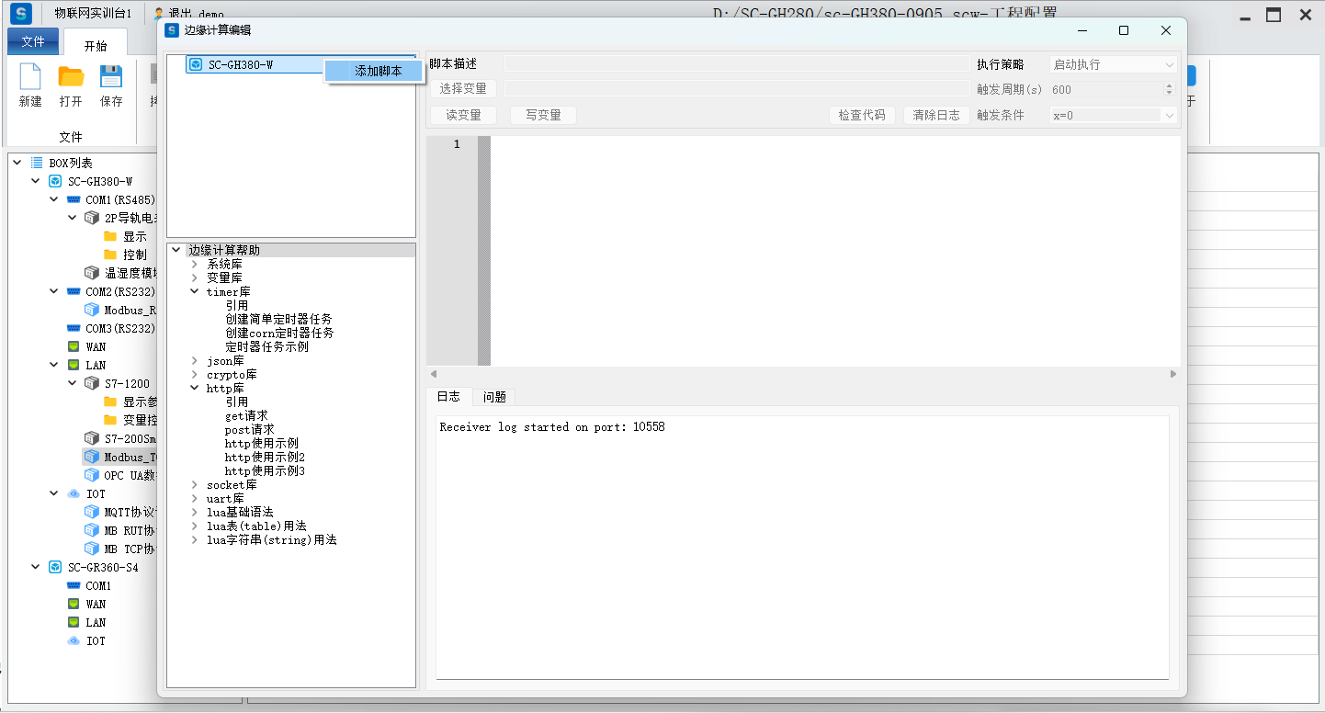
Task: Collapse the SC-GR360-S4 box tree node
Action: click(36, 568)
